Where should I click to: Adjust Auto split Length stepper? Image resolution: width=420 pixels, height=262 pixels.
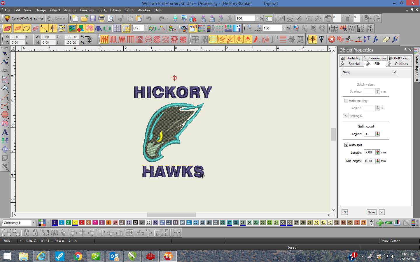click(x=377, y=152)
